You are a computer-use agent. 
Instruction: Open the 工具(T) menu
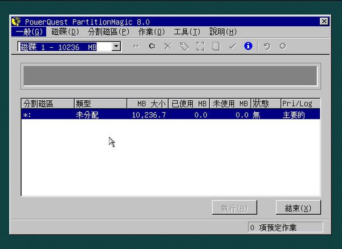(x=187, y=32)
